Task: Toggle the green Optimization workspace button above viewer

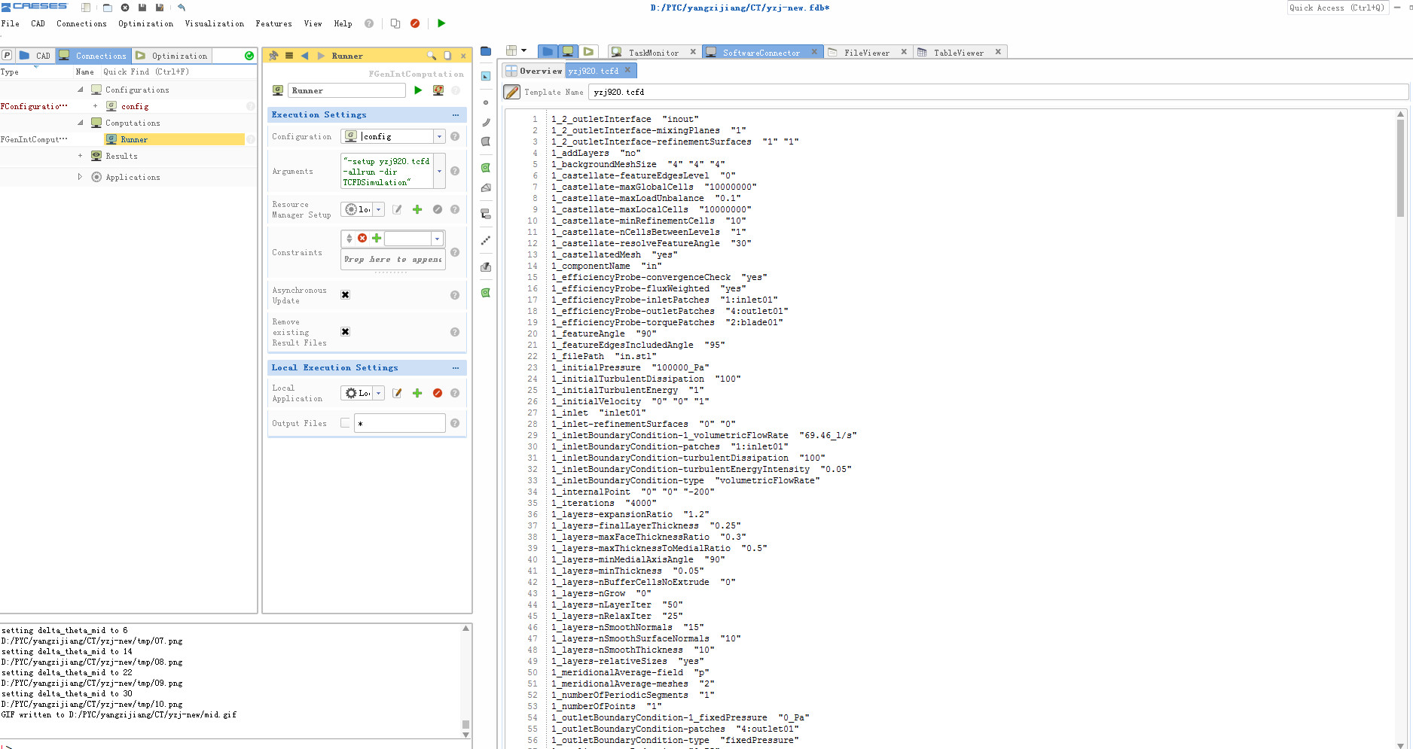Action: click(x=588, y=51)
